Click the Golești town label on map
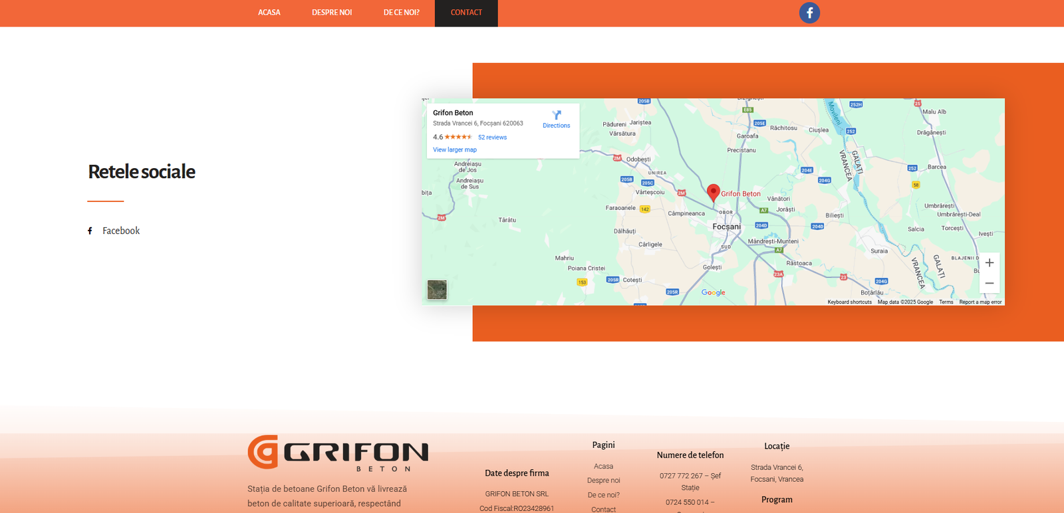This screenshot has width=1064, height=513. click(x=712, y=267)
